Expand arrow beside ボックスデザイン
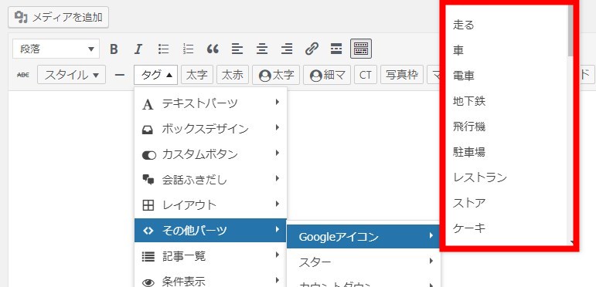 click(x=278, y=128)
